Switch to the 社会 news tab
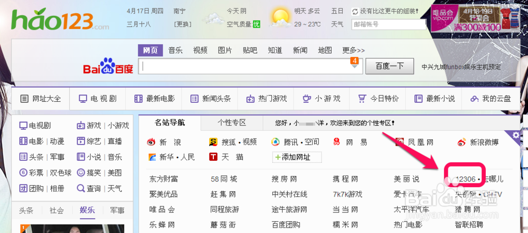 coord(56,210)
